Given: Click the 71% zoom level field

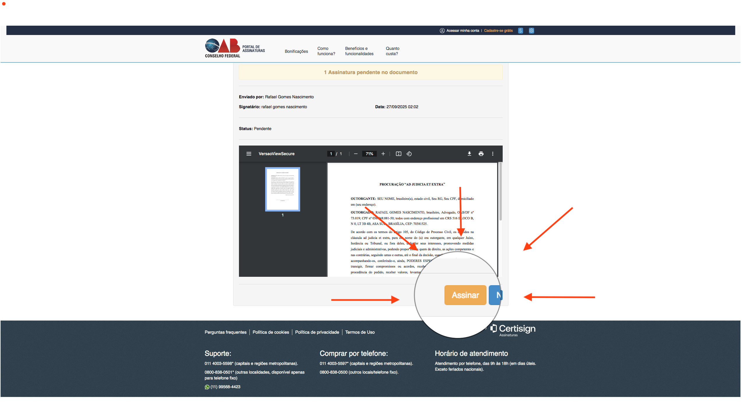Looking at the screenshot, I should coord(369,154).
